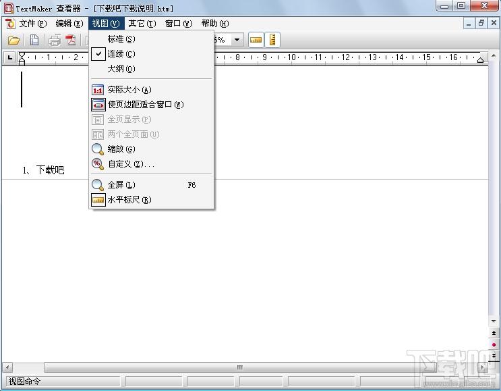
Task: Click the Open file folder icon
Action: (13, 41)
